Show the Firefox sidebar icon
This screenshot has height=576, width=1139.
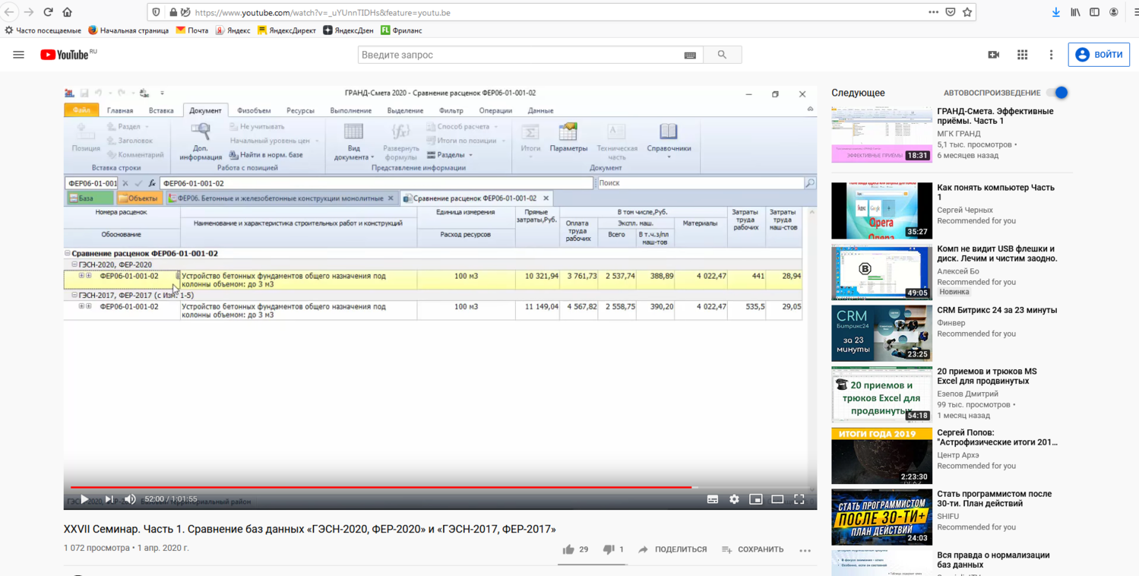point(1094,12)
